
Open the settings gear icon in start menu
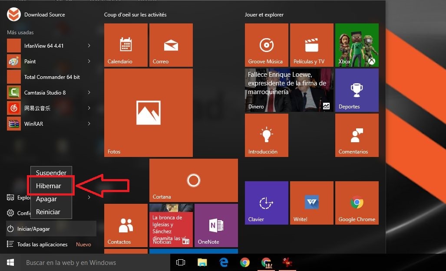pyautogui.click(x=10, y=213)
